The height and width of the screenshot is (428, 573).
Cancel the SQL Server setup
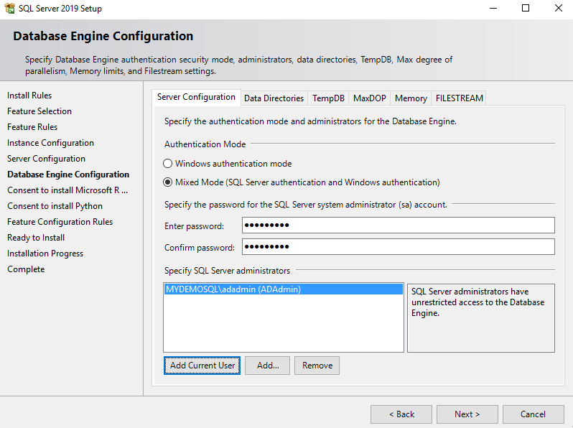(x=533, y=414)
